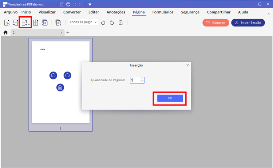Click the Iniciar Sessão button
Image resolution: width=273 pixels, height=168 pixels.
pos(248,22)
